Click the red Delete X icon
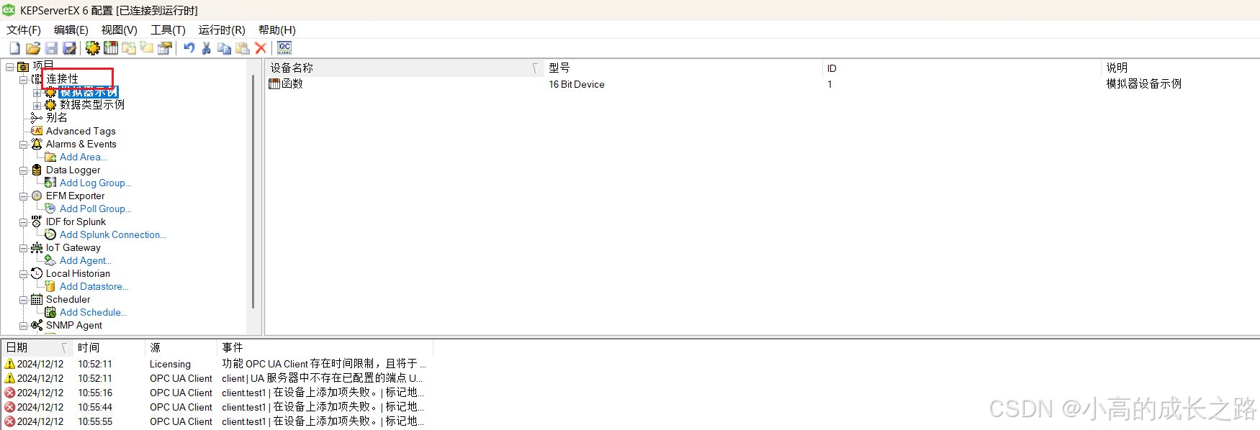1260x430 pixels. click(261, 48)
